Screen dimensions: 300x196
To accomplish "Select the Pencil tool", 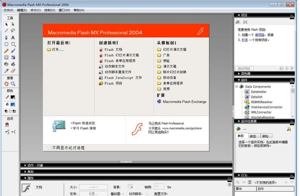I will coord(7,51).
